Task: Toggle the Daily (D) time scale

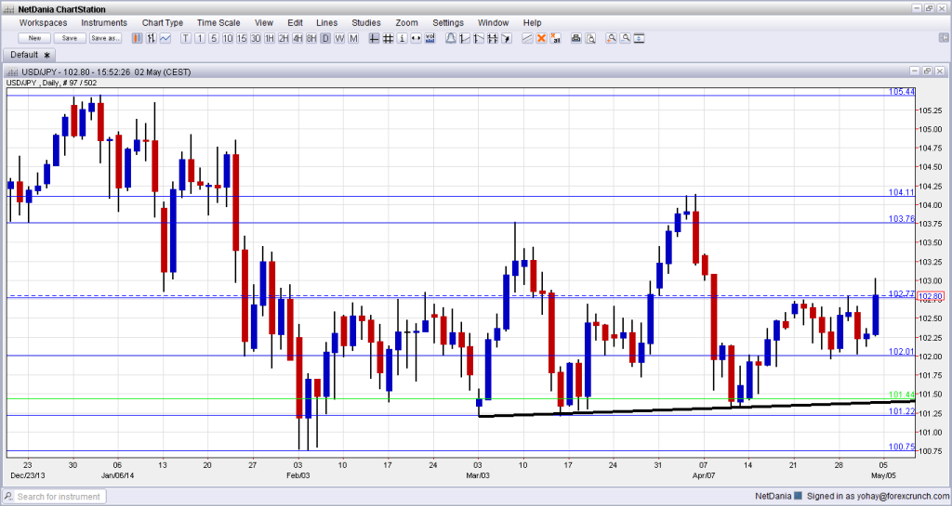Action: [325, 38]
